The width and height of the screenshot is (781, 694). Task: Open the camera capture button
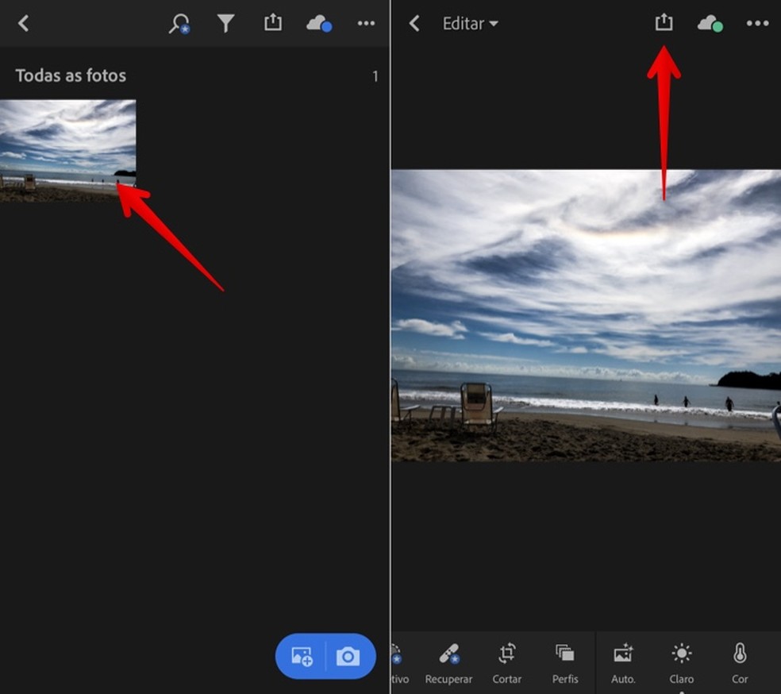coord(348,657)
